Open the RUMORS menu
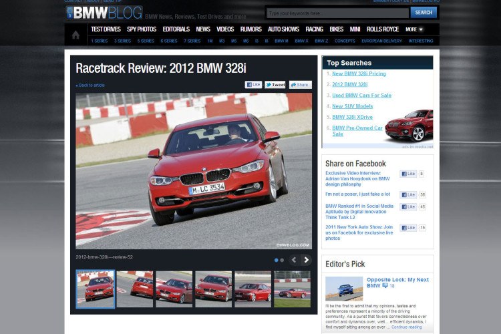Screen dimensions: 501x334 pos(251,29)
